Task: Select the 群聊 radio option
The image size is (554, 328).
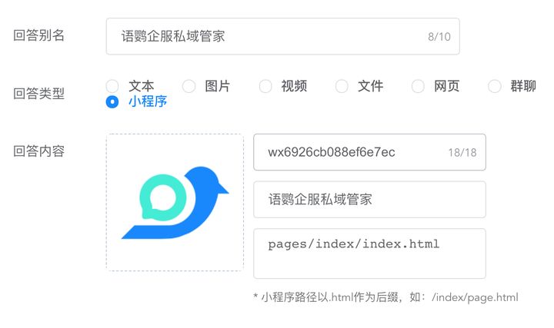Action: (x=495, y=86)
